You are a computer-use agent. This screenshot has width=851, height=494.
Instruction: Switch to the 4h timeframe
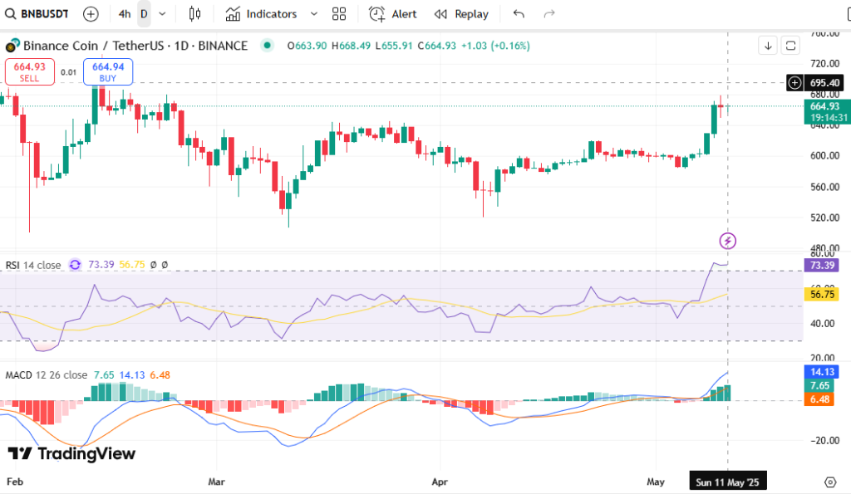click(125, 14)
